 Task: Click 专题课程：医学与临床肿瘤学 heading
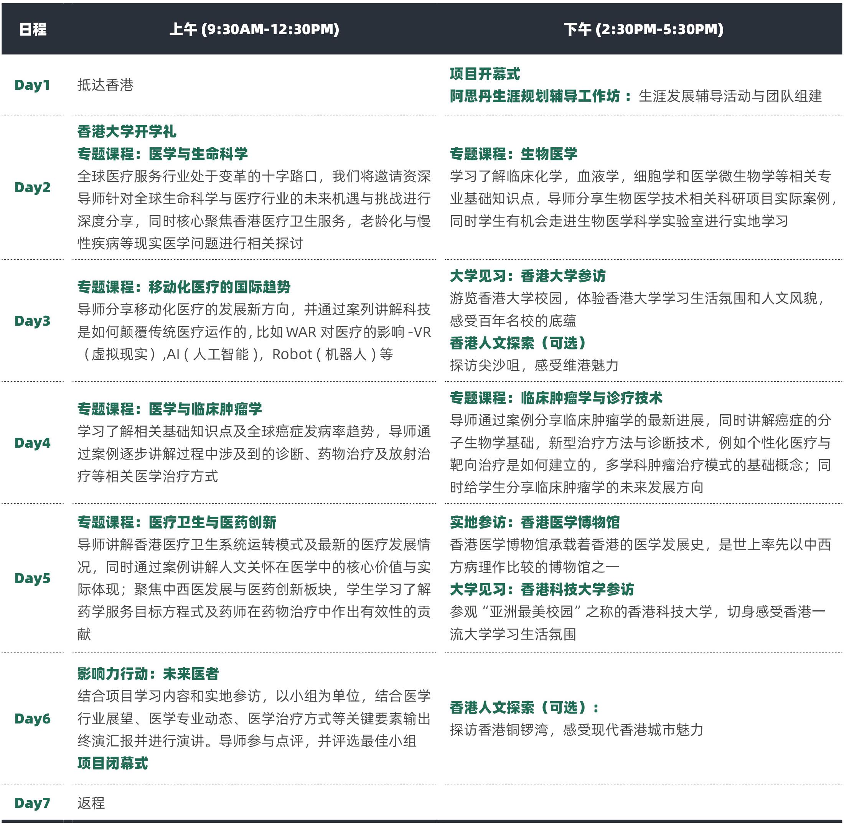170,409
